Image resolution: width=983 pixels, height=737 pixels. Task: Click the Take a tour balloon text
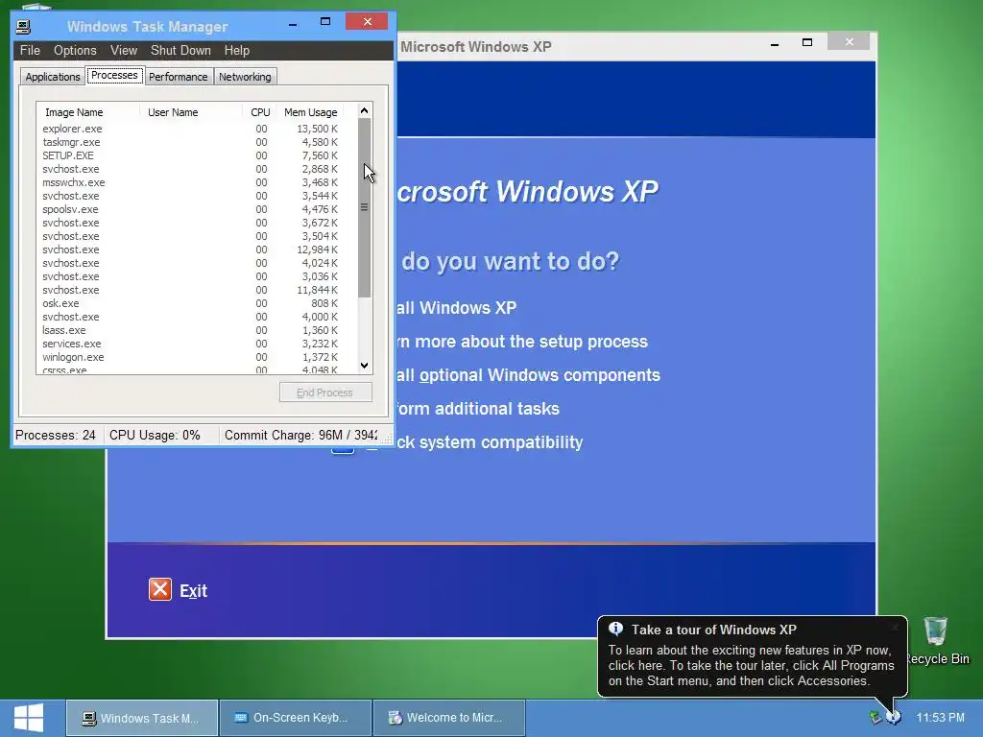751,666
